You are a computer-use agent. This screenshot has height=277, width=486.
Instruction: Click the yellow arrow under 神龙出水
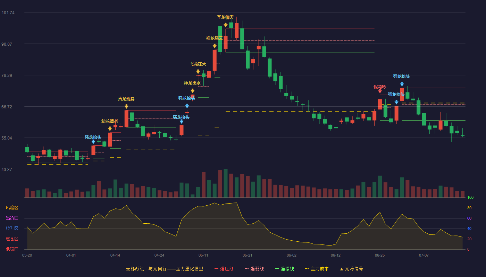(192, 91)
